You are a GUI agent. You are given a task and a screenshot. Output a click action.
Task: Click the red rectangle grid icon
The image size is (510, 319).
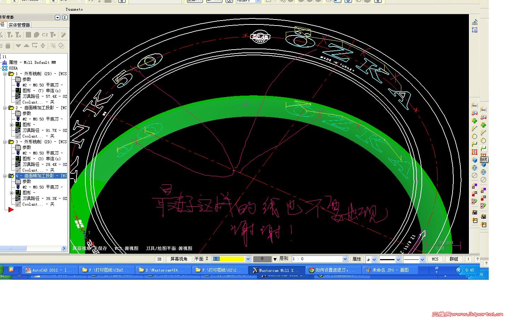click(475, 152)
